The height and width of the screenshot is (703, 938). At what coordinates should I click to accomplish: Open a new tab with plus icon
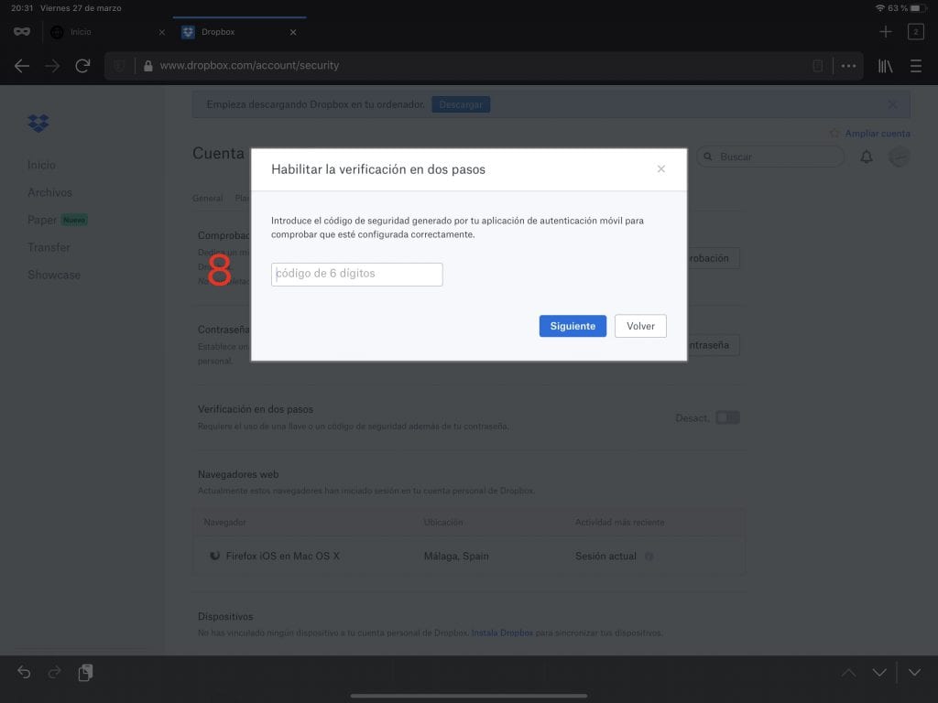coord(885,32)
